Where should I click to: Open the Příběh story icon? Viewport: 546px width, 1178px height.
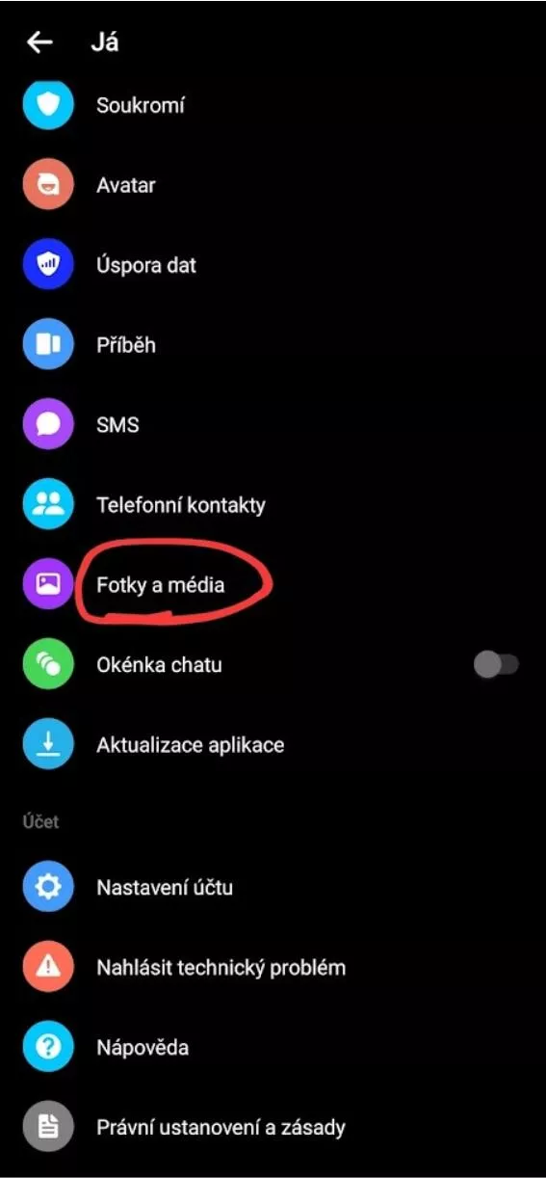48,345
